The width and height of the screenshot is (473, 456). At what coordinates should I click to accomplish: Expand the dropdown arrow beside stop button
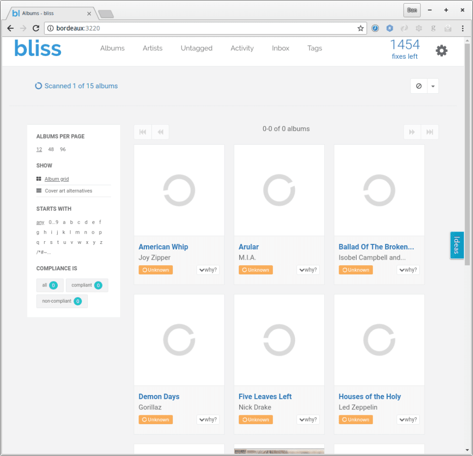click(433, 86)
